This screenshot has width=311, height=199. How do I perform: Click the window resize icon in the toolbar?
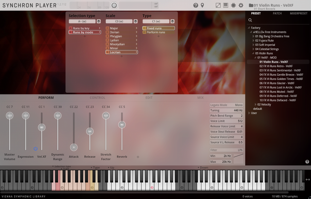tap(218, 5)
